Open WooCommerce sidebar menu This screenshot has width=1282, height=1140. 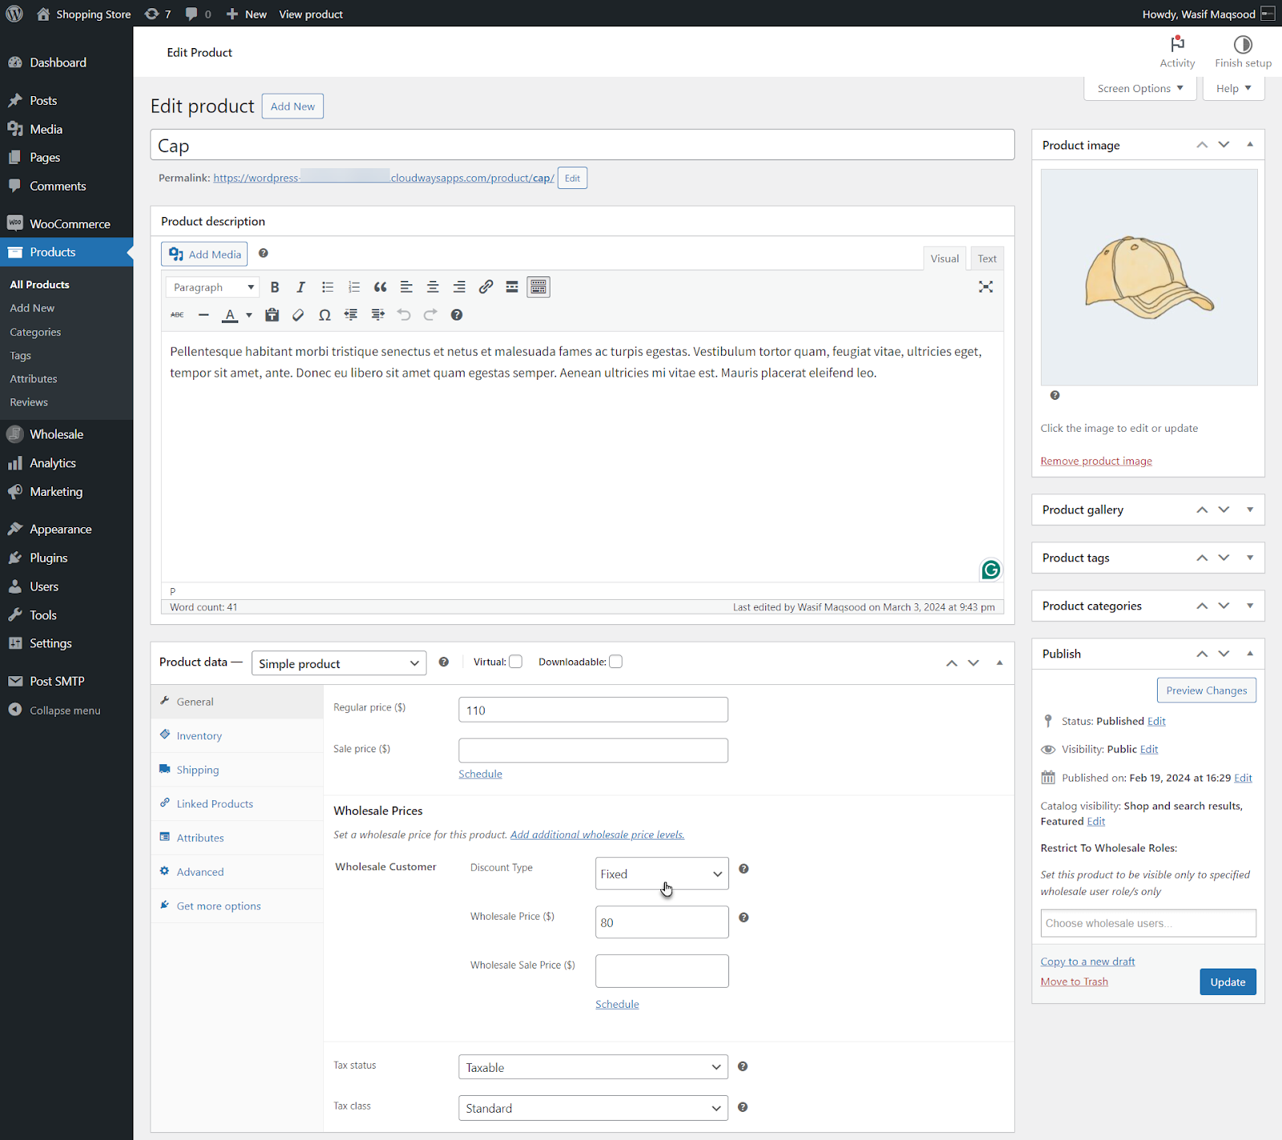pos(67,224)
